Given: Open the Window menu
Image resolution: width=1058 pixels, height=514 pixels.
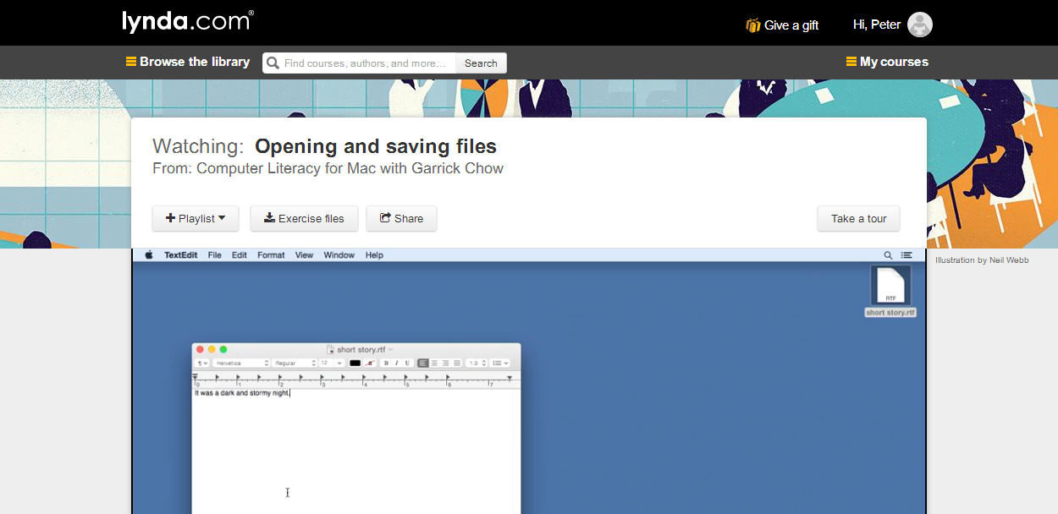Looking at the screenshot, I should (x=339, y=254).
